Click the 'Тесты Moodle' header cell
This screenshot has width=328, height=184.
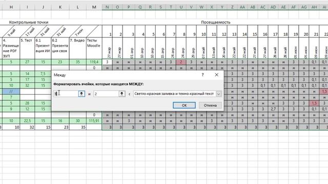coord(94,48)
